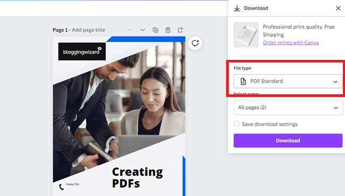Add new page icon
The height and width of the screenshot is (196, 345).
pyautogui.click(x=180, y=30)
